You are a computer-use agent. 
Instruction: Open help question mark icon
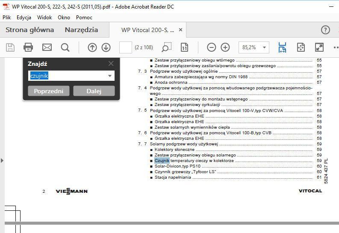coord(325,30)
